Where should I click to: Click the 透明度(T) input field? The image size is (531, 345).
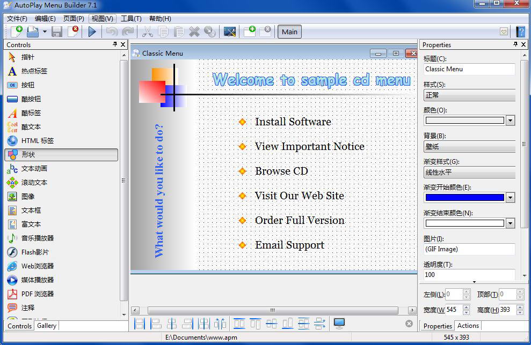pos(469,275)
